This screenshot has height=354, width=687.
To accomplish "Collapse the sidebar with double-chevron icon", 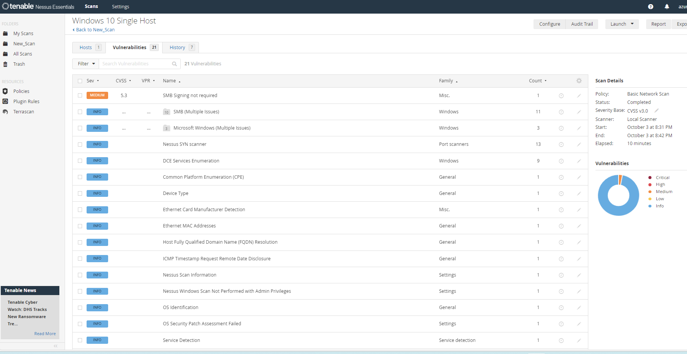I will click(x=56, y=346).
